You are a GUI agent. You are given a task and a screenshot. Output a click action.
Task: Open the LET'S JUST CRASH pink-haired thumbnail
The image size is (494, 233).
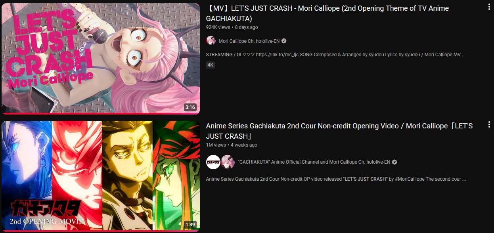click(x=101, y=59)
